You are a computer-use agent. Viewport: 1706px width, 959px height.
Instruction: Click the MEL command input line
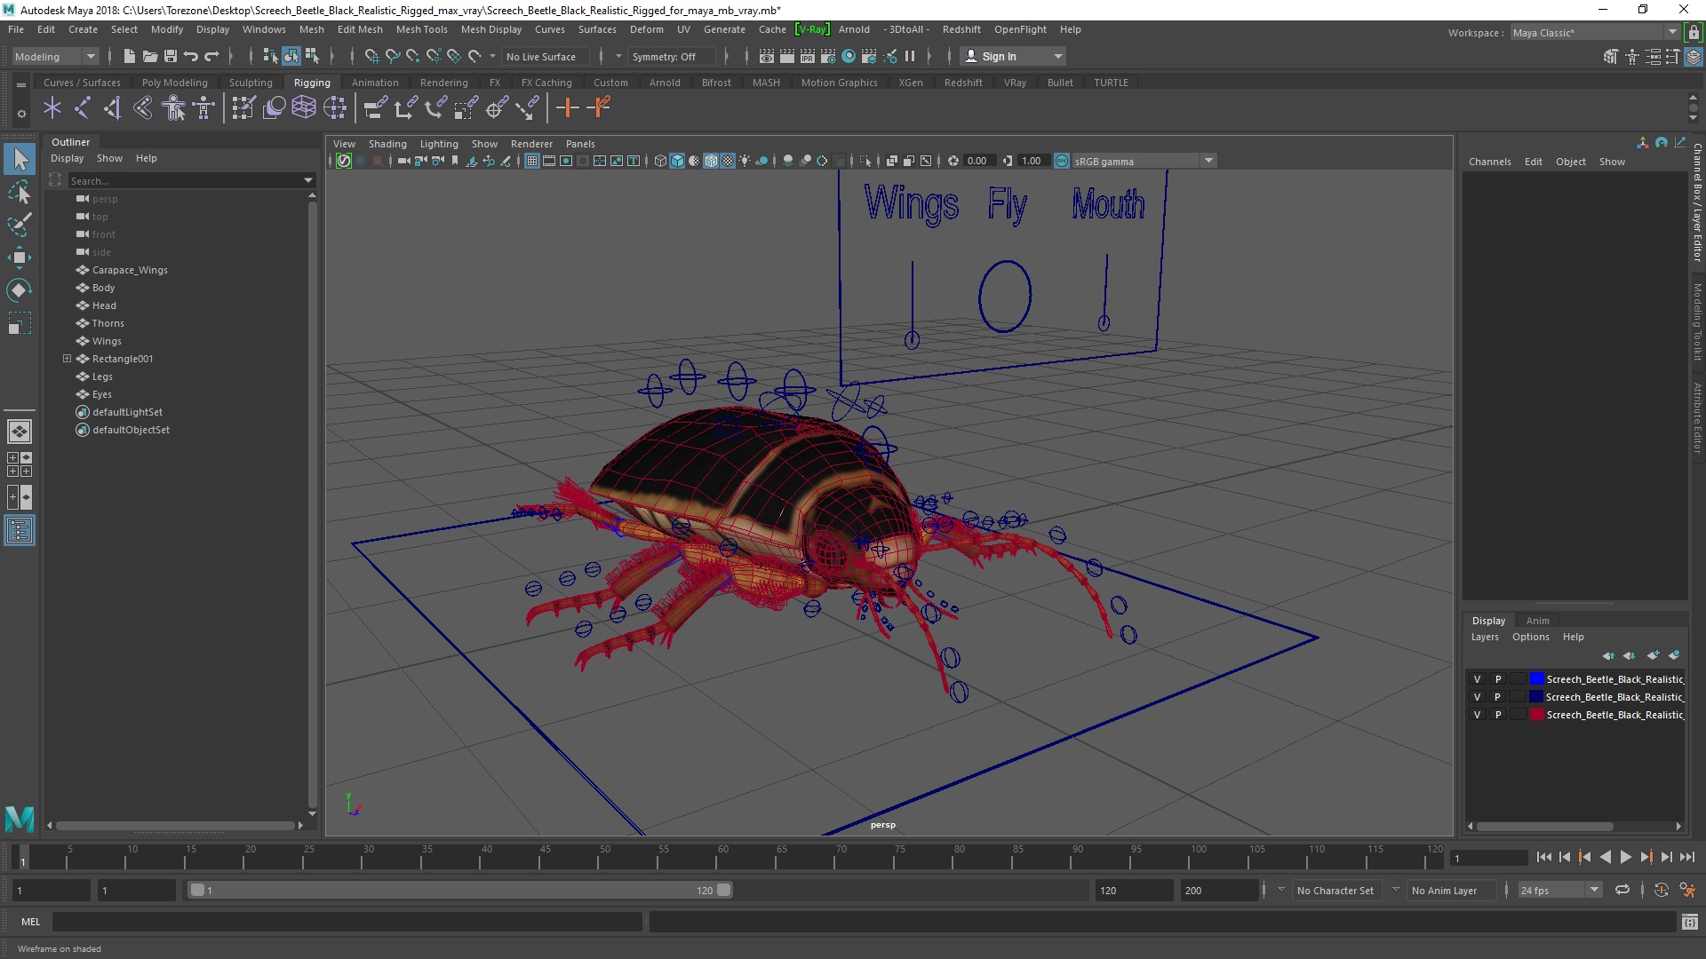(347, 922)
